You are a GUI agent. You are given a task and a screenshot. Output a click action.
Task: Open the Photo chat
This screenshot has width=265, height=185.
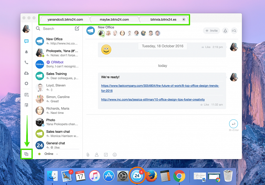(57, 122)
